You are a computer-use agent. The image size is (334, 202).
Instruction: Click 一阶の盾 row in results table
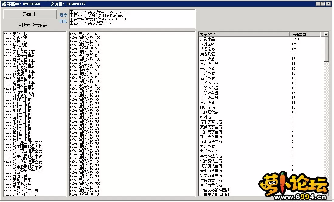click(x=261, y=69)
